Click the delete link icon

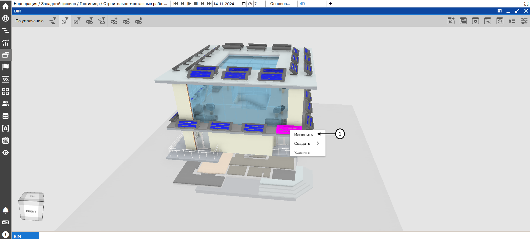point(138,21)
